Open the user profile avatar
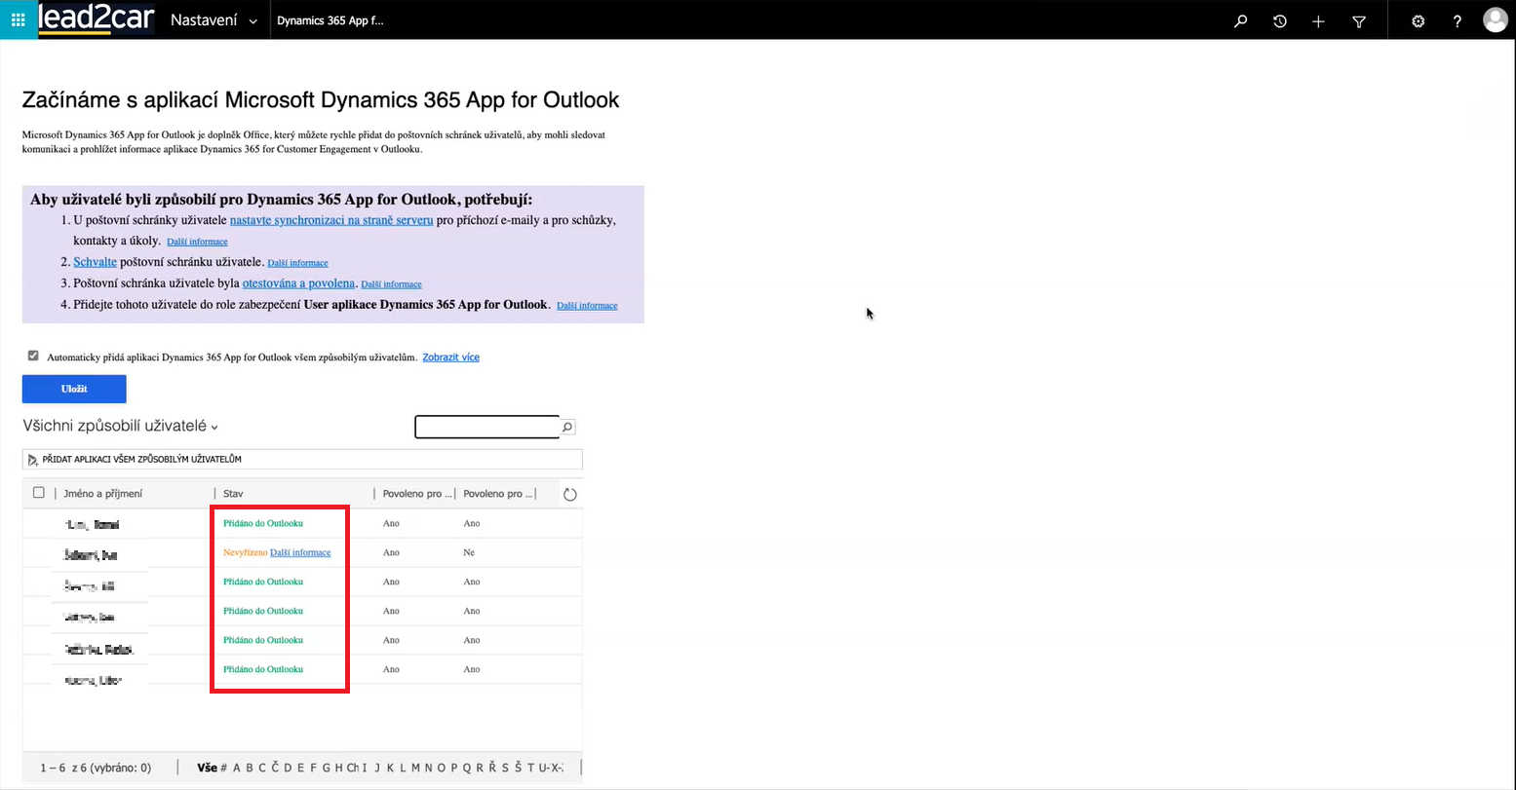The height and width of the screenshot is (790, 1516). (x=1495, y=20)
